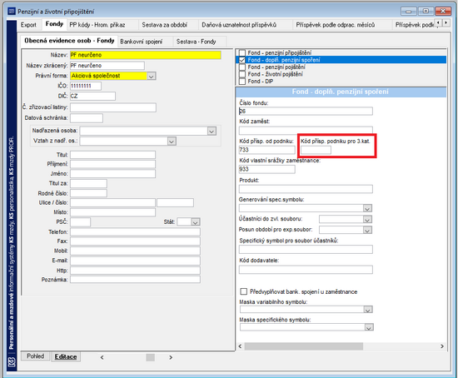458x378 pixels.
Task: Open Generování spec.symbolu dropdown
Action: 367,208
